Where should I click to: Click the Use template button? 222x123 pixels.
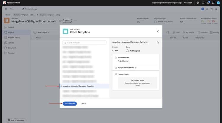pos(70,103)
